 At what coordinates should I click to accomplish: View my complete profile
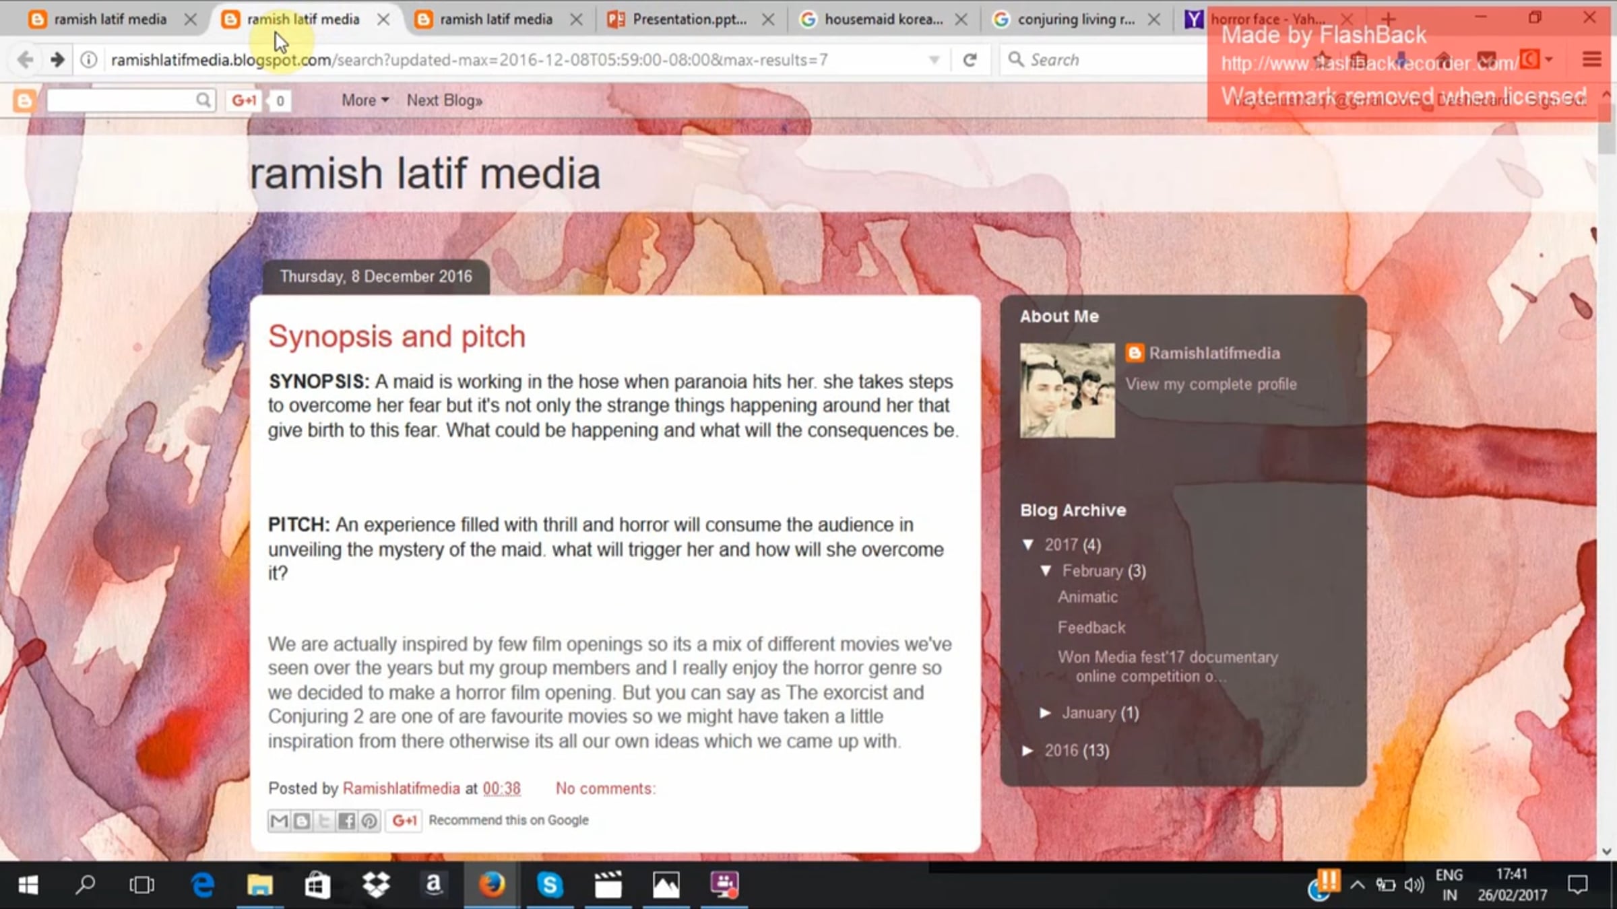pos(1211,384)
